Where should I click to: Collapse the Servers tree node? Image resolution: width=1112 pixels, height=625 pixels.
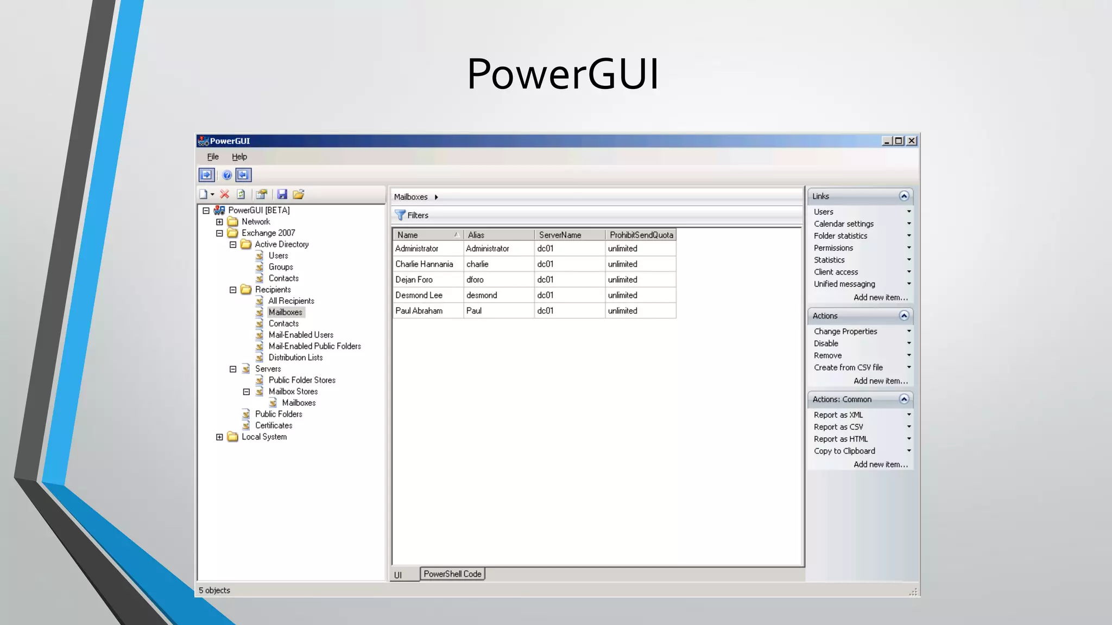coord(233,369)
